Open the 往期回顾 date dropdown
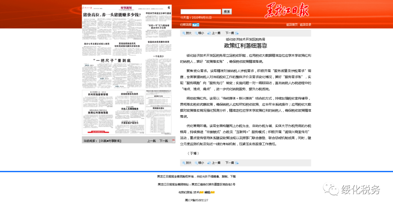The width and height of the screenshot is (393, 207). pos(196,25)
